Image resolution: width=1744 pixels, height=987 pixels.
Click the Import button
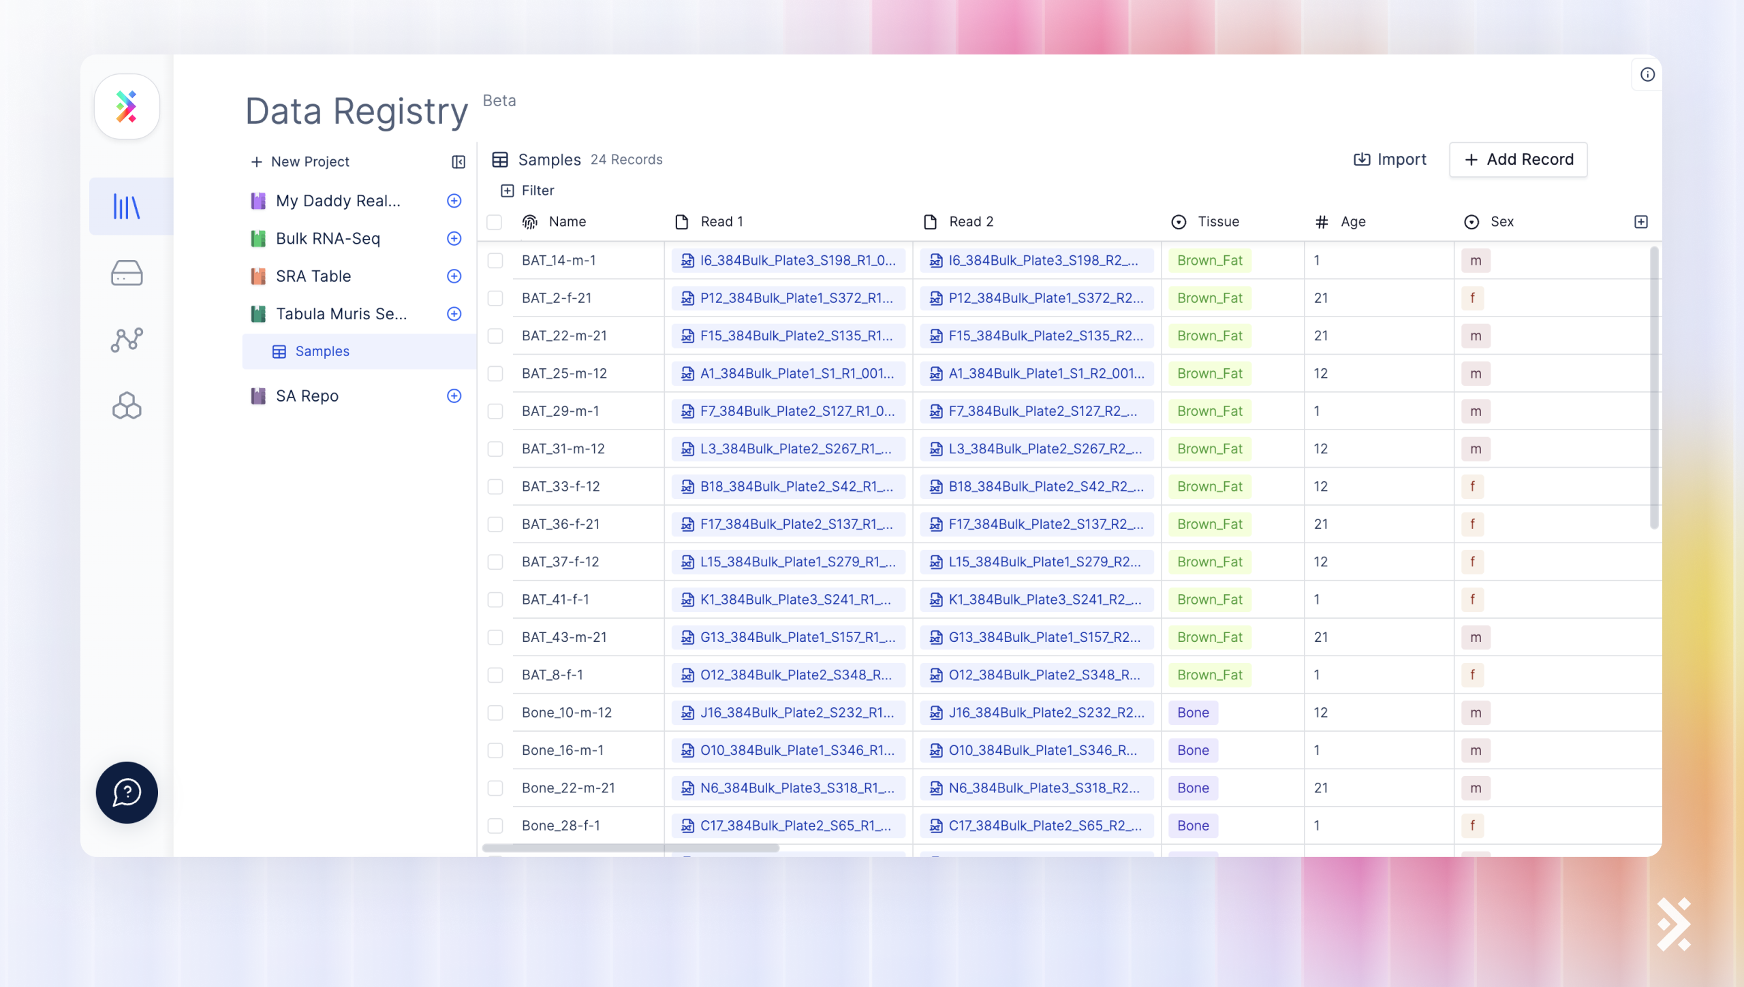[x=1389, y=159]
